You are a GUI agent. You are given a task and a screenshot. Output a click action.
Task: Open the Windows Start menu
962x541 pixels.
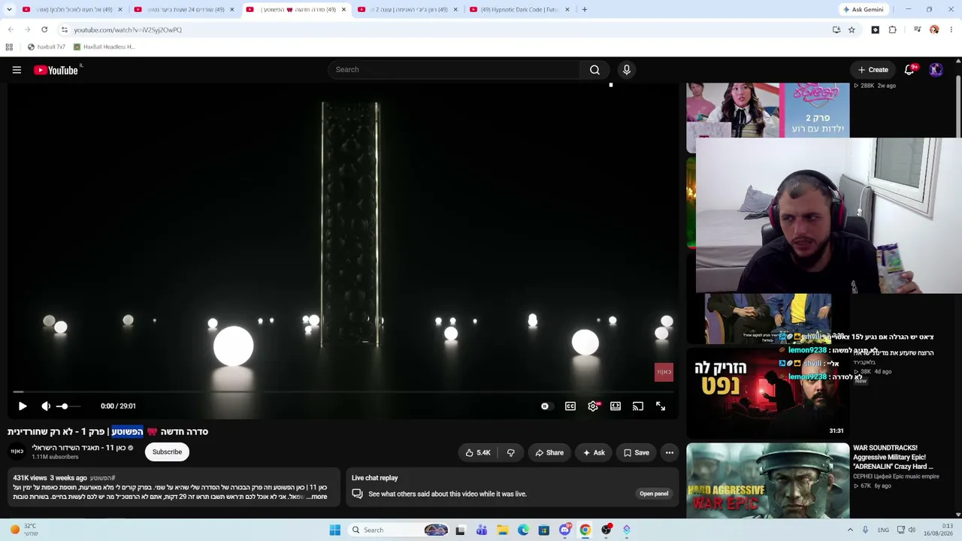[x=334, y=530]
